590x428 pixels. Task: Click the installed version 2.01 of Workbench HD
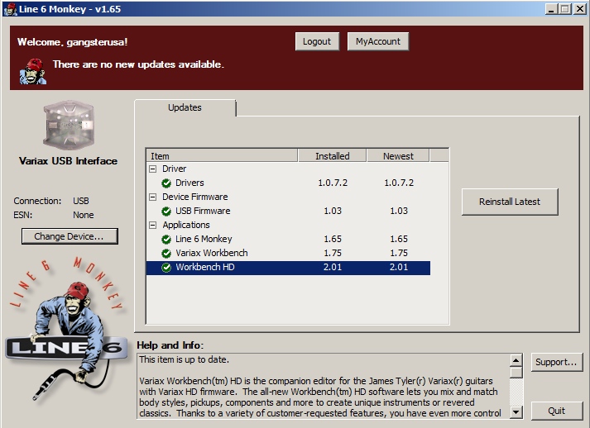click(x=333, y=268)
